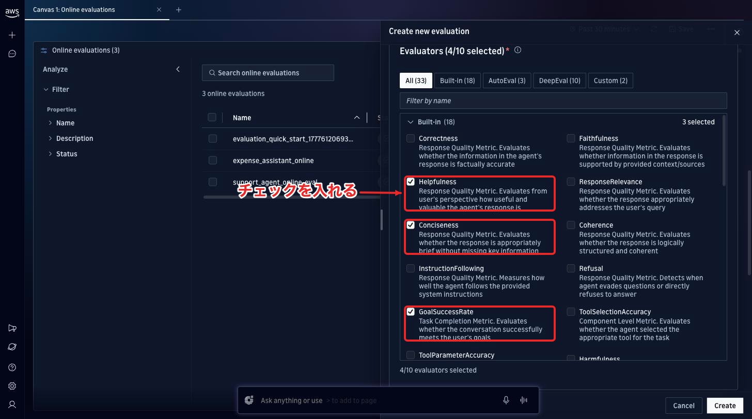Image resolution: width=752 pixels, height=419 pixels.
Task: Add a new canvas tab with plus
Action: tap(179, 9)
